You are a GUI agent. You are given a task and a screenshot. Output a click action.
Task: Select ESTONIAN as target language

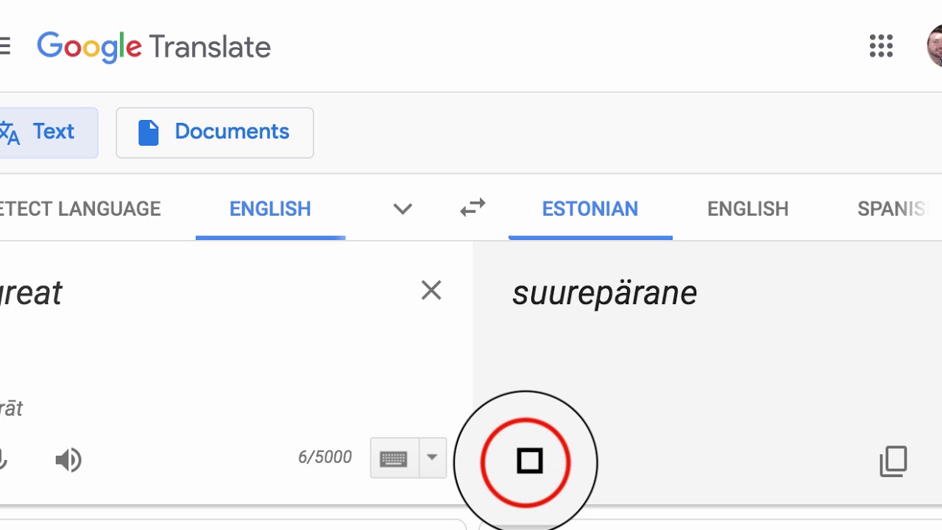pyautogui.click(x=590, y=209)
